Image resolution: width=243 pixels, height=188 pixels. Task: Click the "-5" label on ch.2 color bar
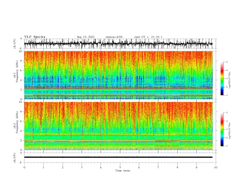[226, 130]
